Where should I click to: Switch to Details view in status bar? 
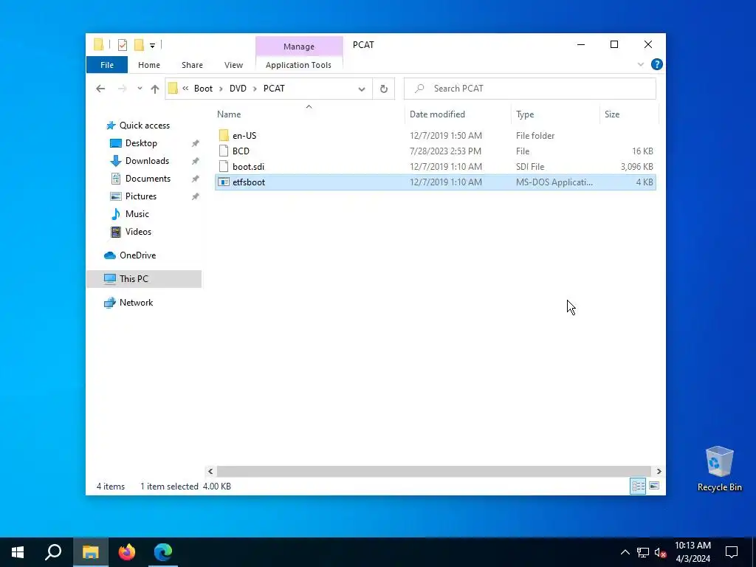point(639,486)
